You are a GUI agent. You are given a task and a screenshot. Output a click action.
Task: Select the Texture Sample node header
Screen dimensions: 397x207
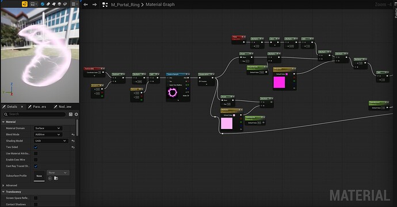point(178,74)
